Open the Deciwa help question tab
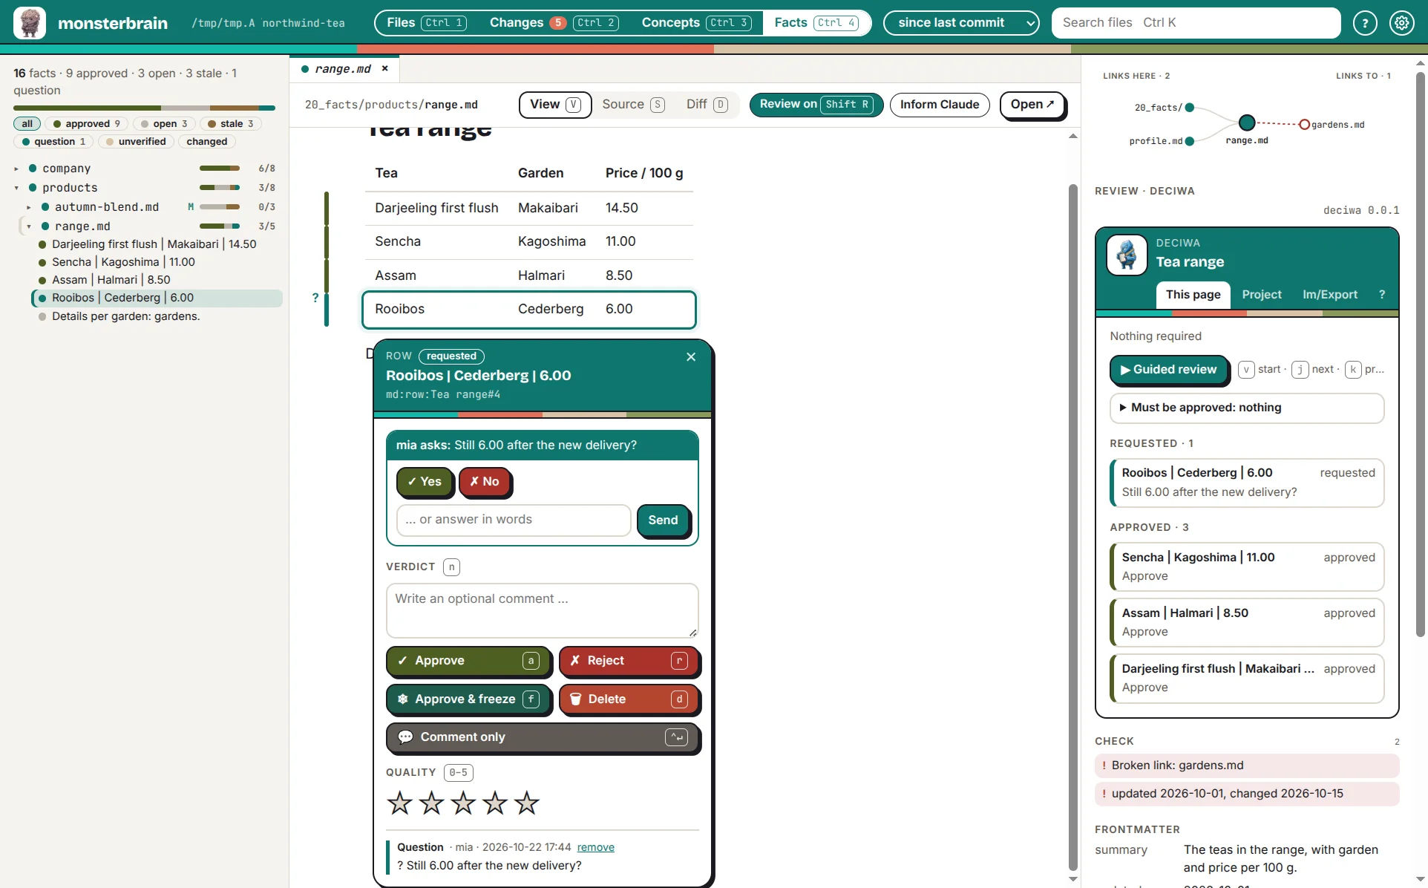1428x888 pixels. tap(1382, 294)
